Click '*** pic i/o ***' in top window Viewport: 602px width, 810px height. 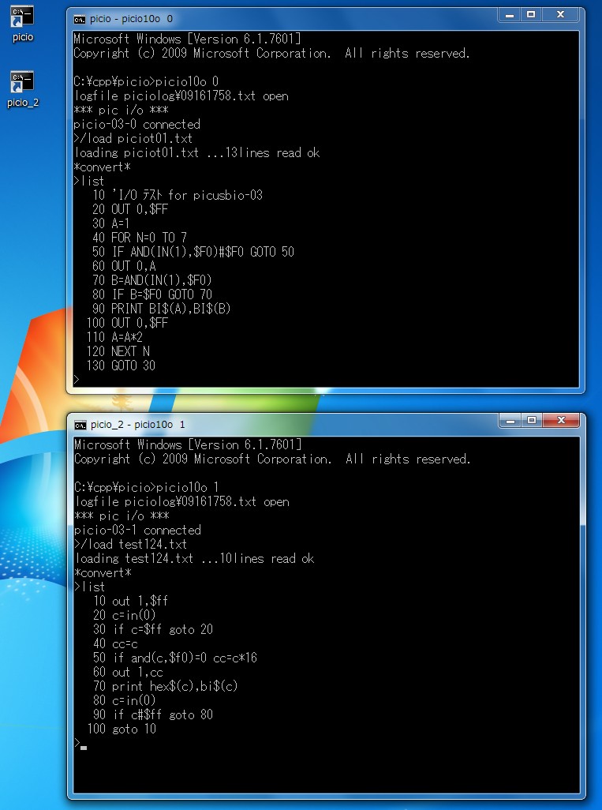point(121,110)
